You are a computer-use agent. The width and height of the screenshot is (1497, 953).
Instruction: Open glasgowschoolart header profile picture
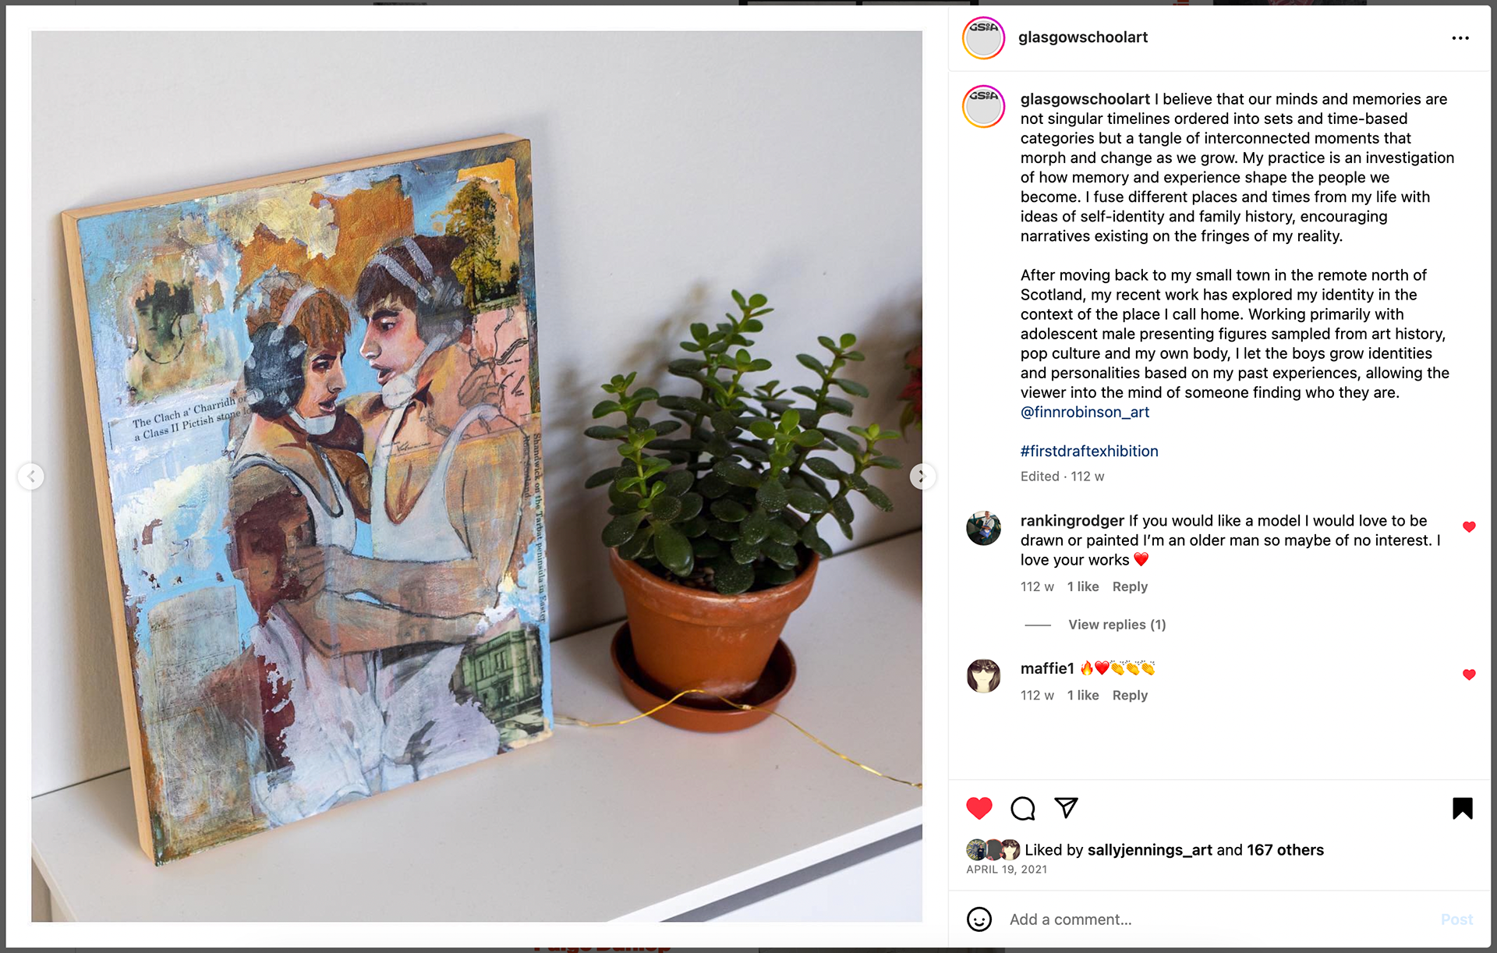click(x=983, y=38)
